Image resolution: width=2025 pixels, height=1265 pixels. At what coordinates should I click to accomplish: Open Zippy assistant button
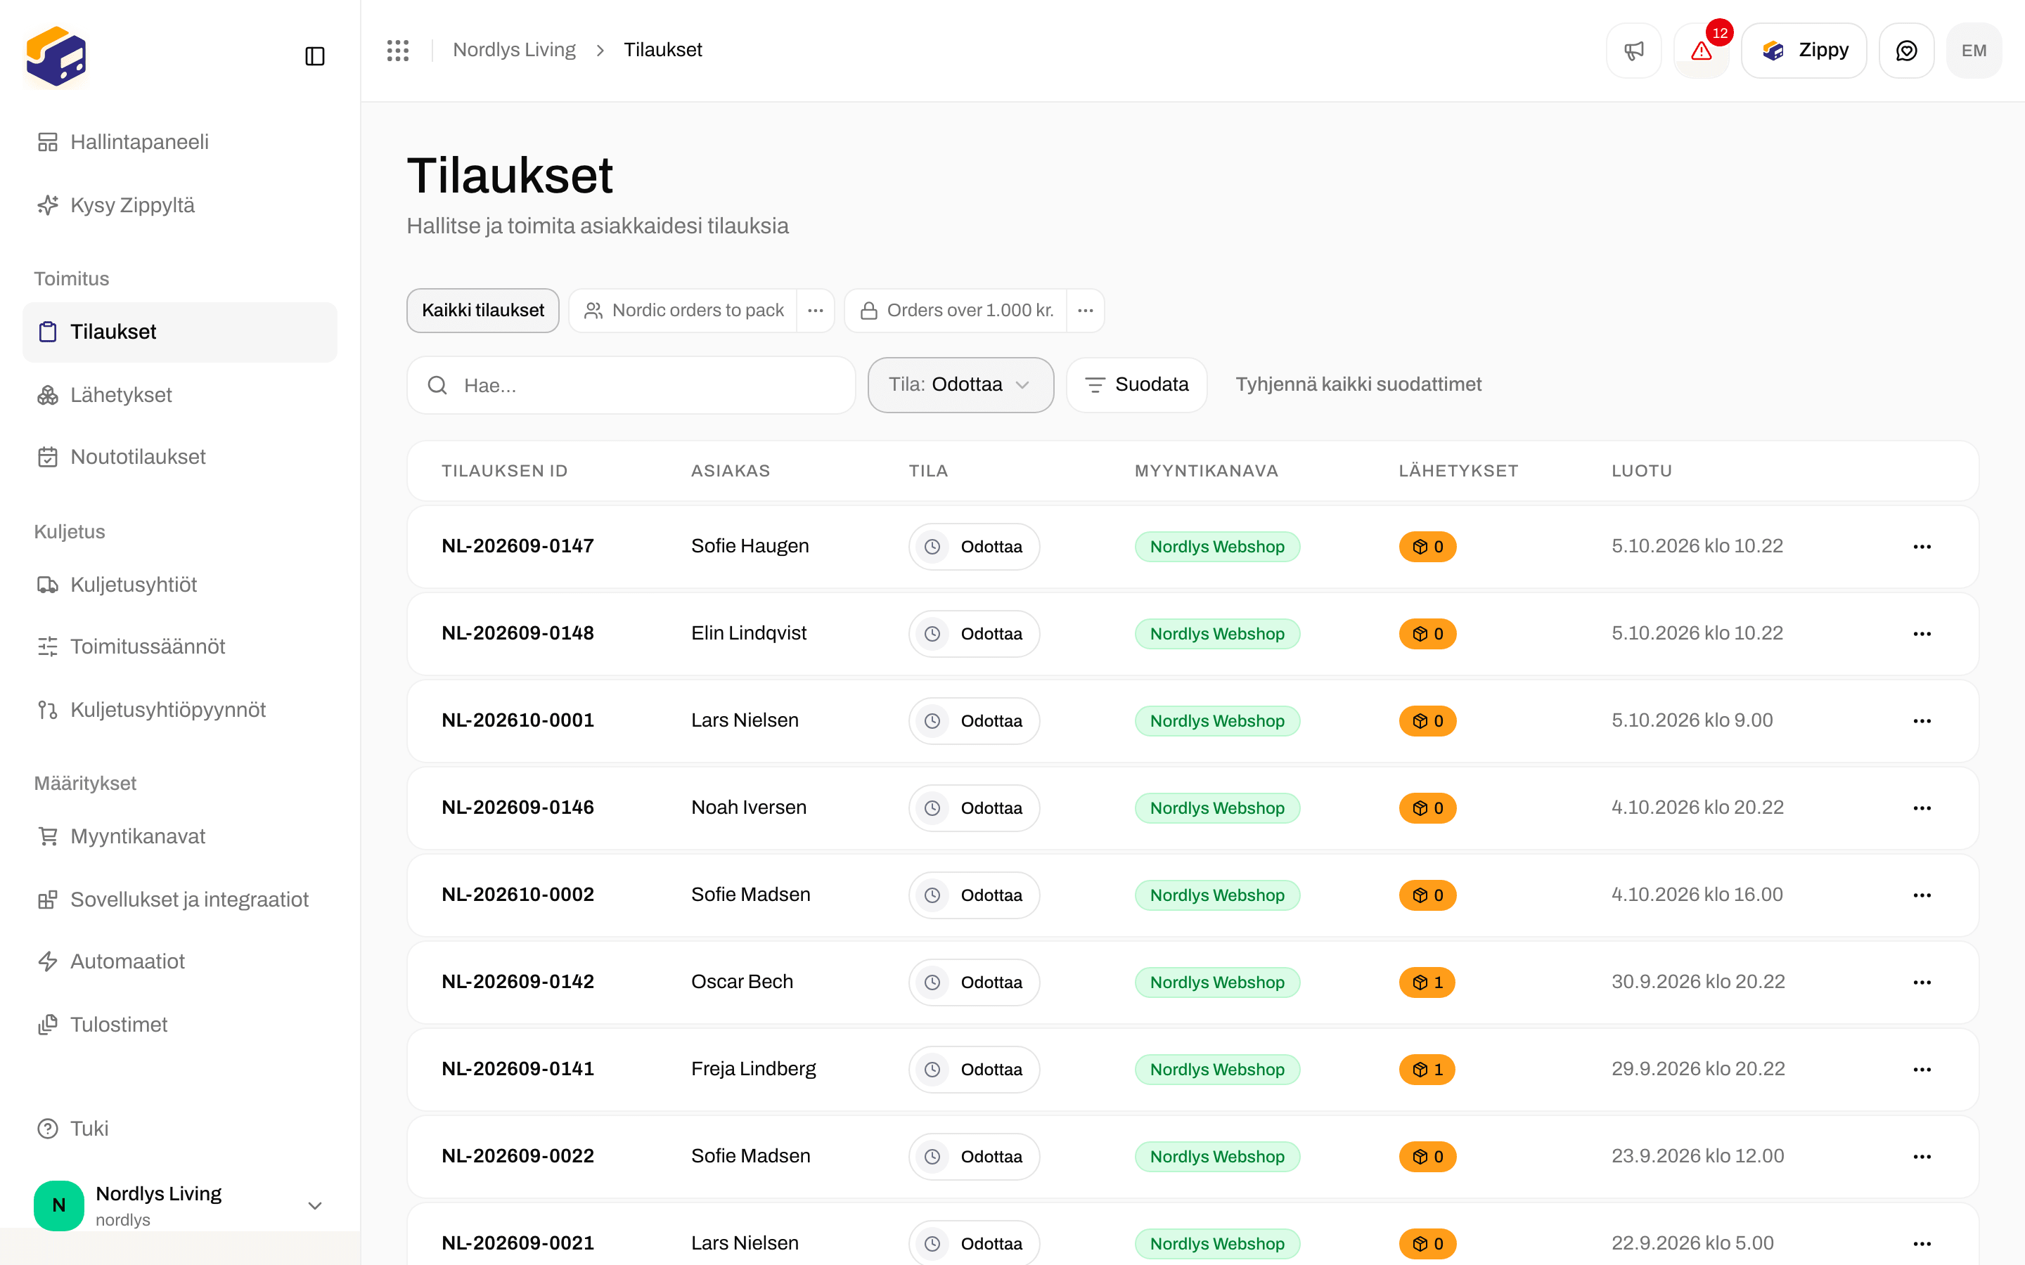(x=1804, y=51)
